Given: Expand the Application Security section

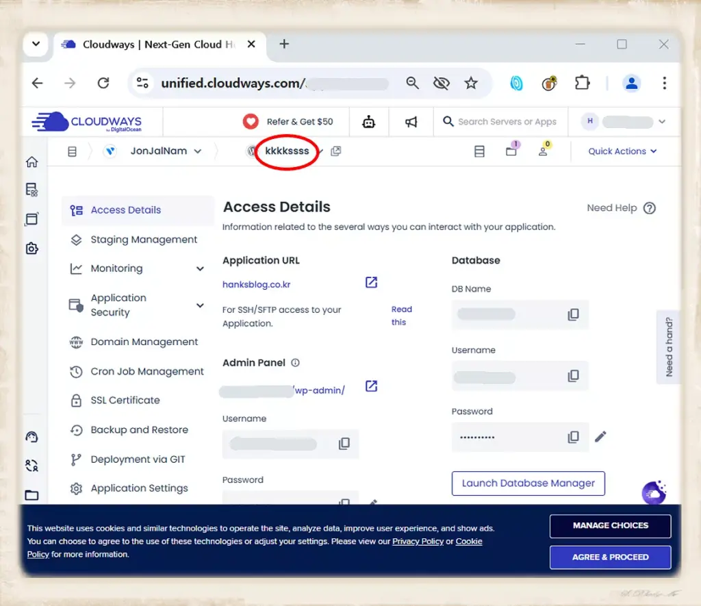Looking at the screenshot, I should (200, 305).
